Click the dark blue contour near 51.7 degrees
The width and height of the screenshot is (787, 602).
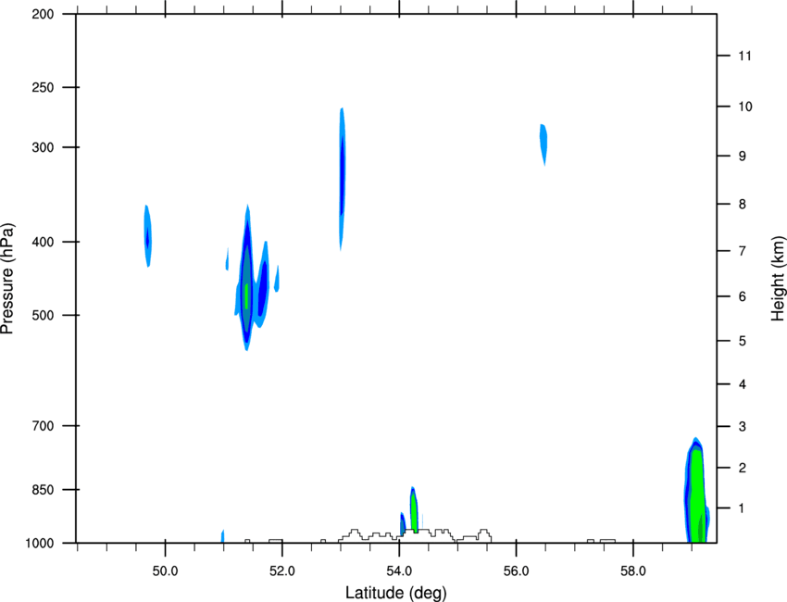coord(263,289)
